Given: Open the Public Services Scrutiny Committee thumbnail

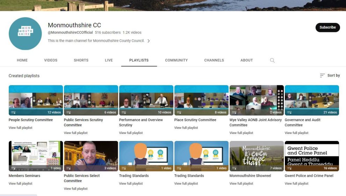Looking at the screenshot, I should 91,100.
